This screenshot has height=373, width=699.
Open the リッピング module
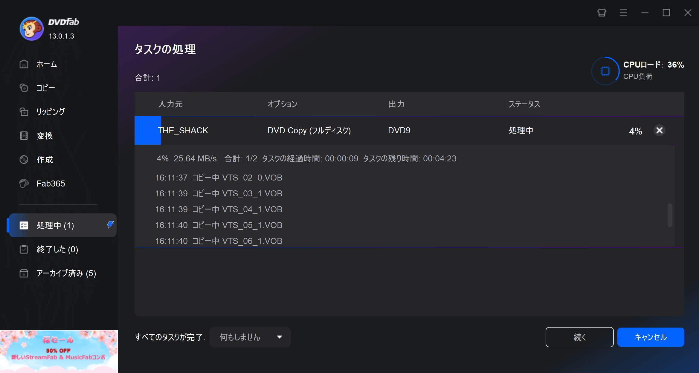(x=51, y=111)
